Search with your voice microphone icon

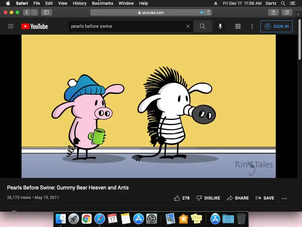pyautogui.click(x=220, y=26)
